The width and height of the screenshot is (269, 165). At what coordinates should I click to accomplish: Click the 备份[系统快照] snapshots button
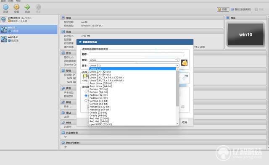240,9
